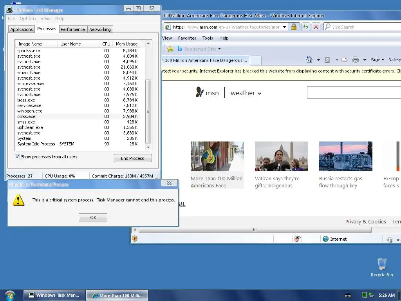Click the IE horizontal scrollbar thumb

tap(255, 230)
